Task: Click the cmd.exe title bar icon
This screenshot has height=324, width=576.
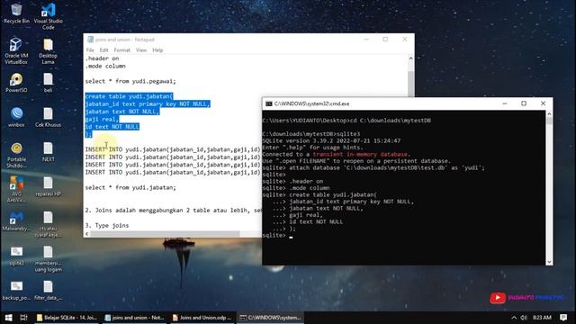Action: [269, 104]
